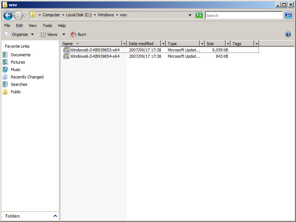Open the Date modified filter dropdown

(163, 44)
